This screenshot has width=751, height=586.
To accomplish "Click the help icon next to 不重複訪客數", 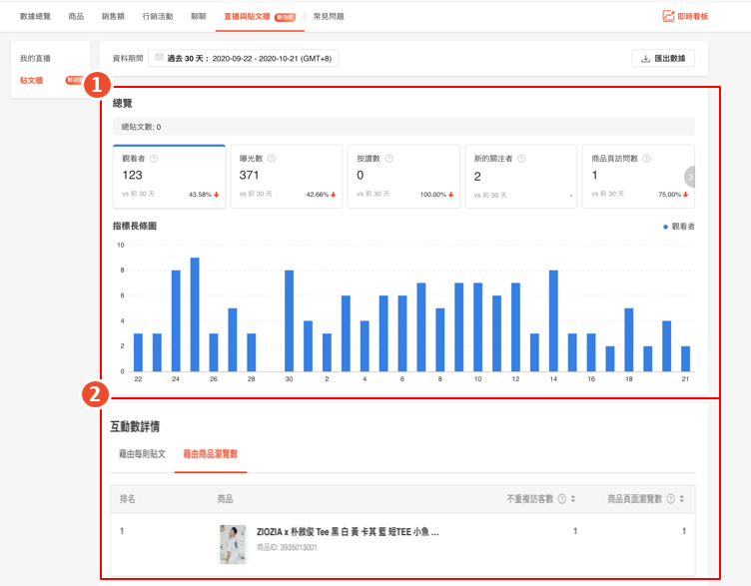I will [x=561, y=499].
